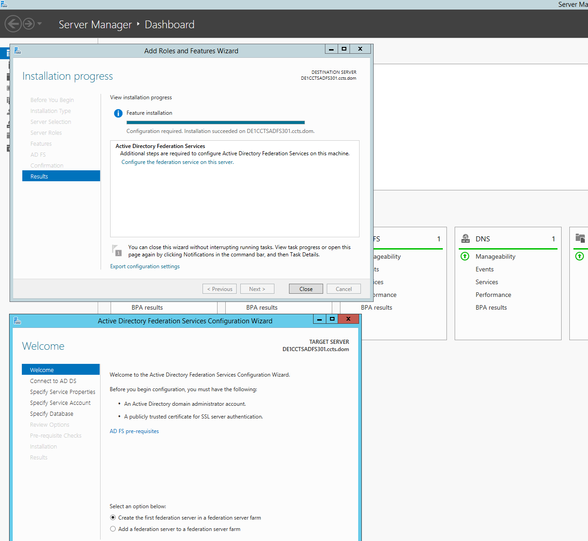Click Server Roles step in Add Roles wizard
This screenshot has height=541, width=588.
click(46, 133)
